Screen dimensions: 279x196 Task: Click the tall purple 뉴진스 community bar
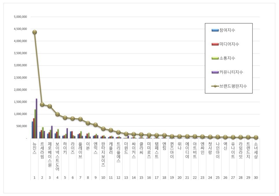click(36, 118)
